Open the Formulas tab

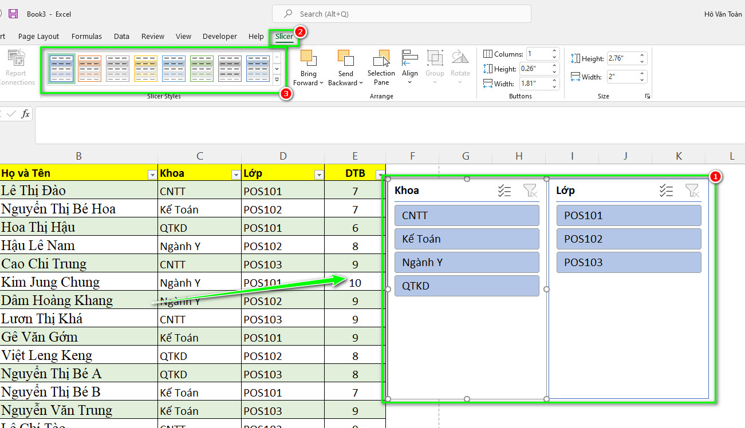pyautogui.click(x=86, y=36)
